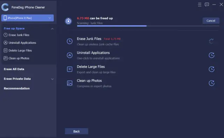Select Uninstall Applications in sidebar

tap(22, 43)
